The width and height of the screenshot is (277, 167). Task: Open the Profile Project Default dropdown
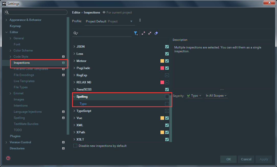pos(110,21)
